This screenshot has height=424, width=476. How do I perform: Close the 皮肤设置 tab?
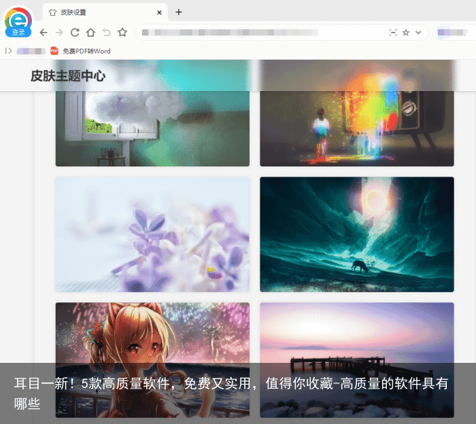[159, 12]
